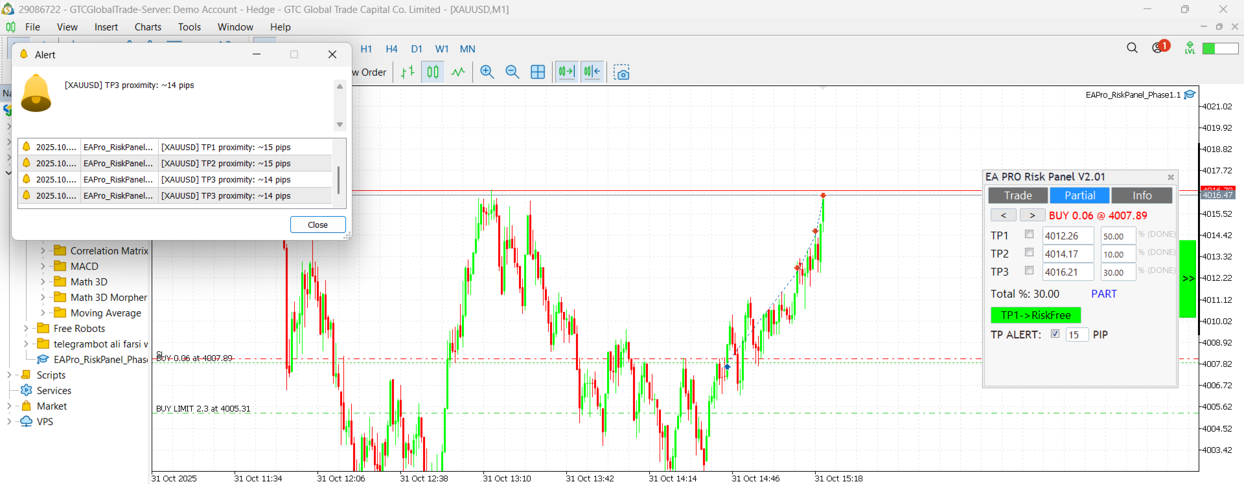Take a chart screenshot with camera icon
The height and width of the screenshot is (484, 1244).
tap(622, 72)
